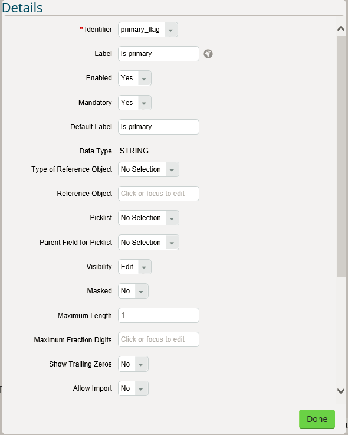Click the green Done button
This screenshot has height=435, width=348.
pos(317,419)
